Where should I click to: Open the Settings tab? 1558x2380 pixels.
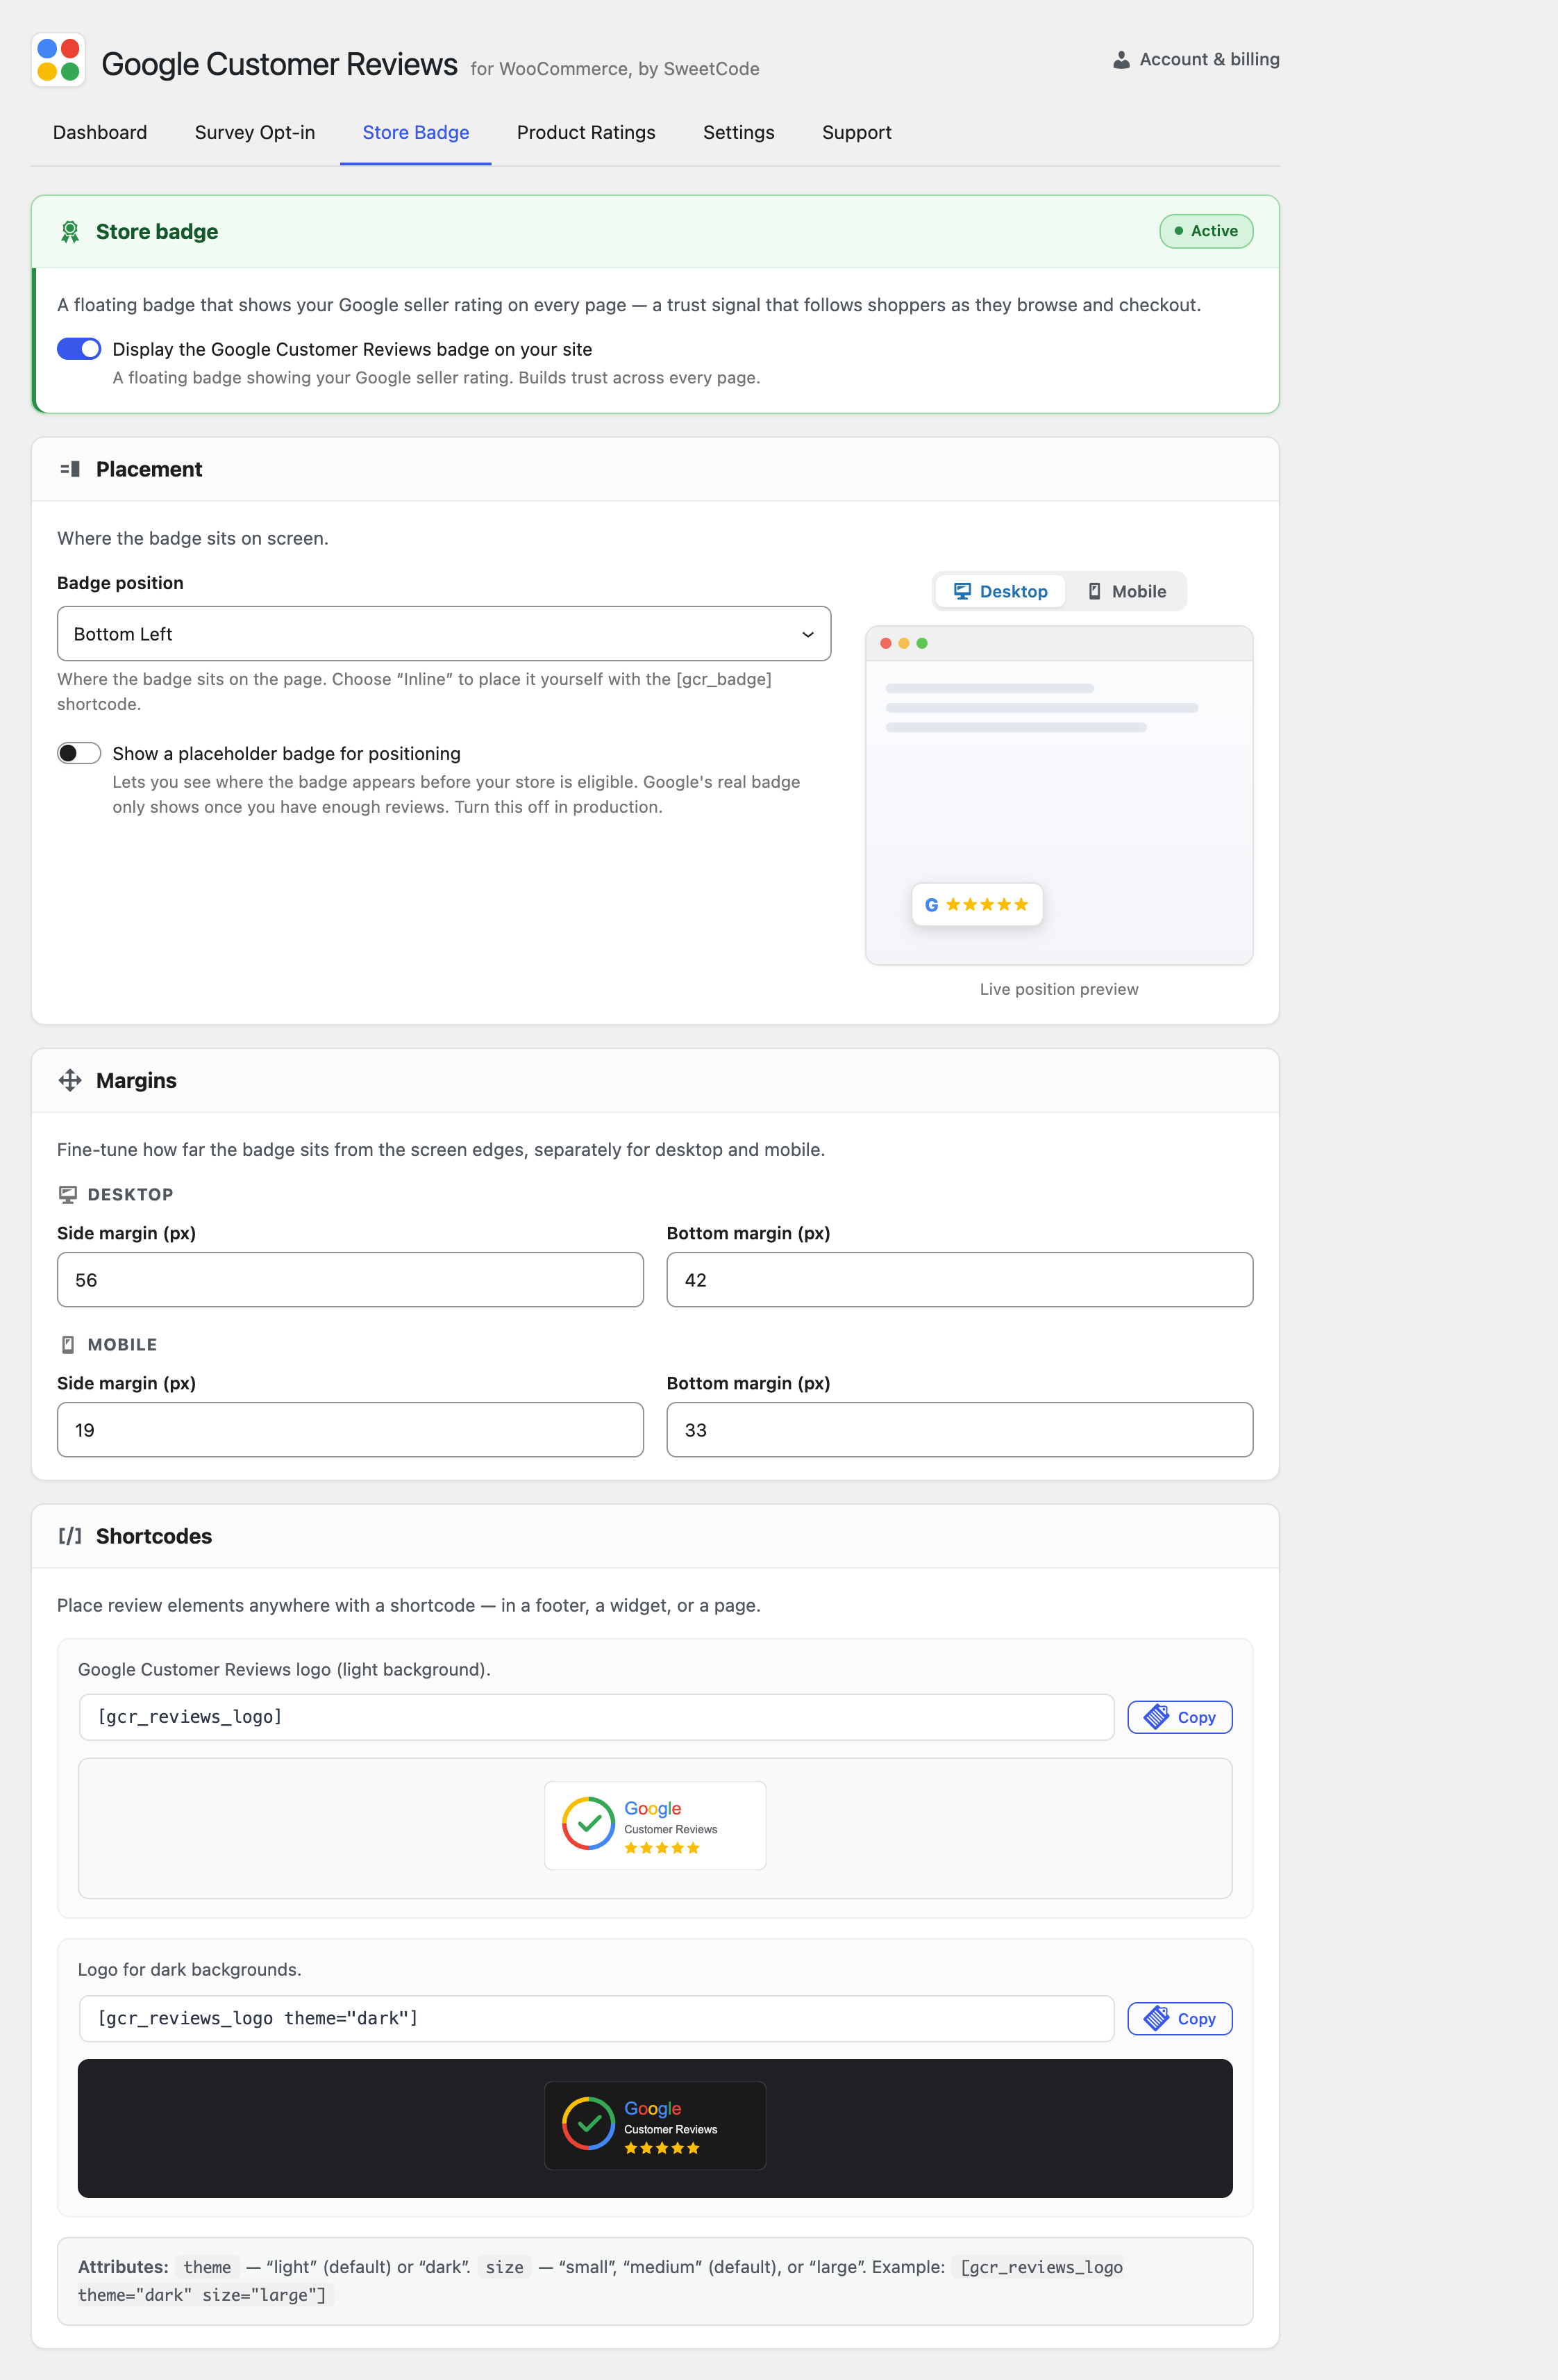pos(739,132)
